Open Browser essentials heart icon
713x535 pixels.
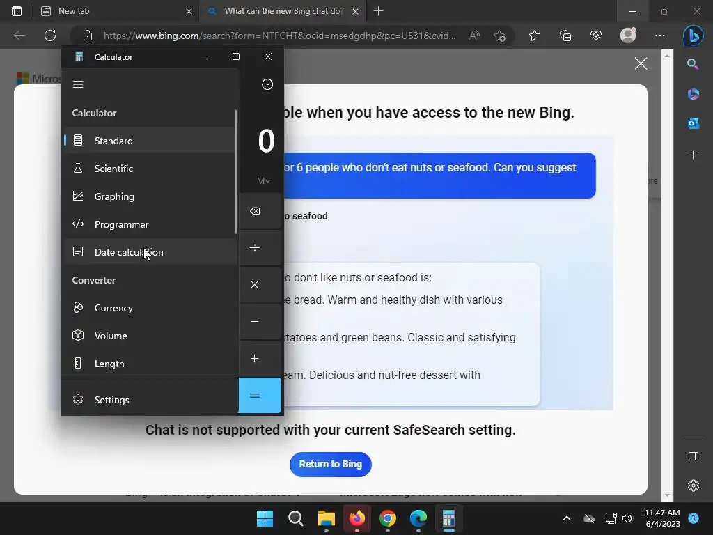coord(596,36)
